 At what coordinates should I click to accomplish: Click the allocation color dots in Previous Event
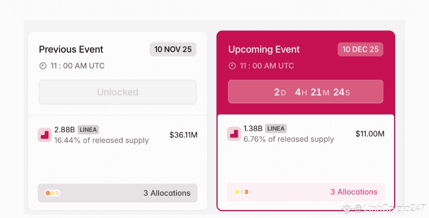coord(52,193)
